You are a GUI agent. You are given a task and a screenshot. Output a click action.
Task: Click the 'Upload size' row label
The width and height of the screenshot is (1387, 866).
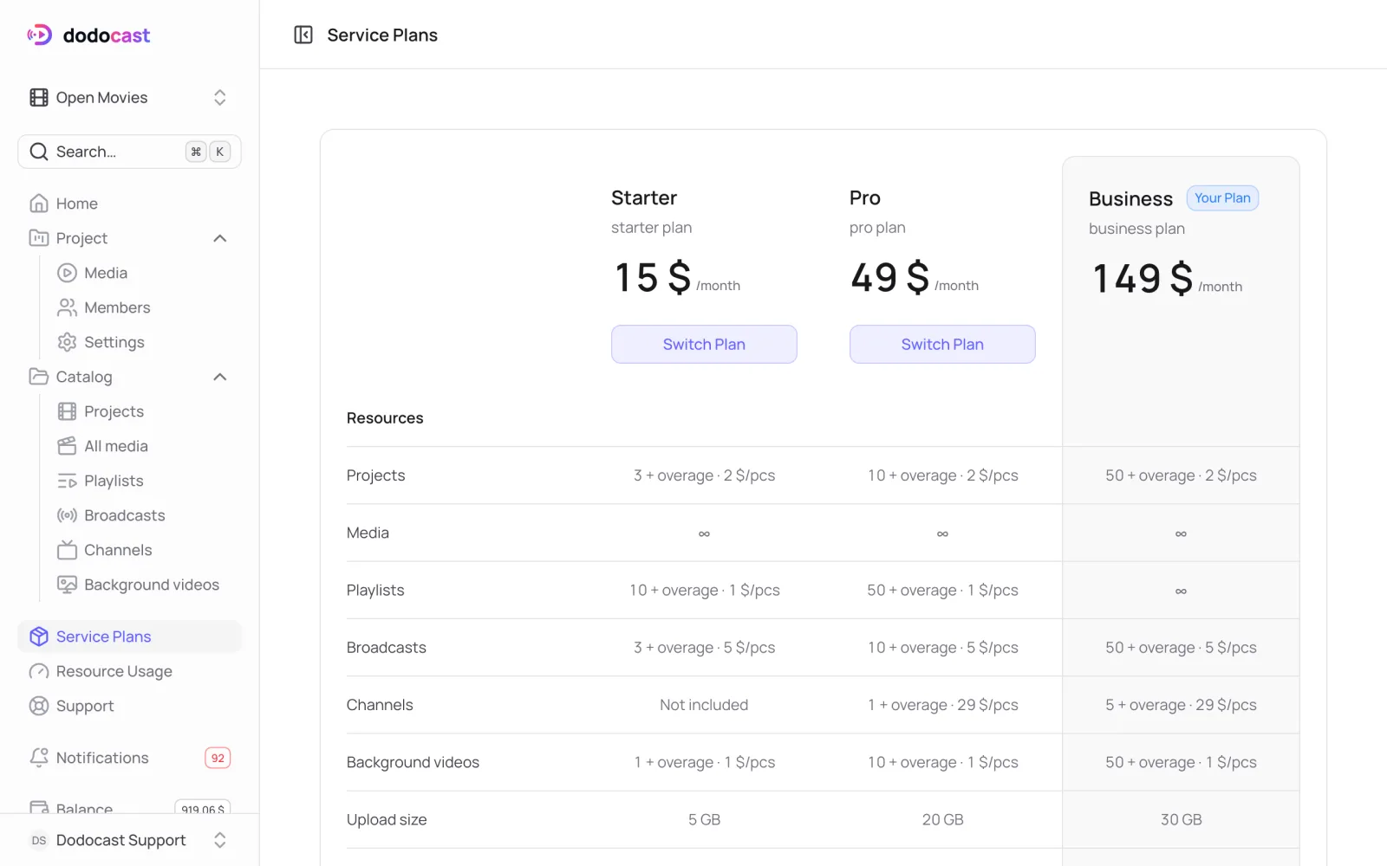point(387,820)
